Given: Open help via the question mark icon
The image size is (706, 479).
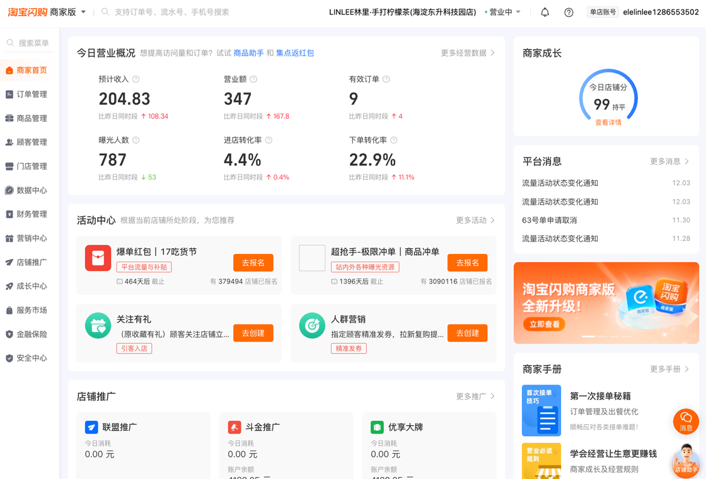Looking at the screenshot, I should [569, 12].
